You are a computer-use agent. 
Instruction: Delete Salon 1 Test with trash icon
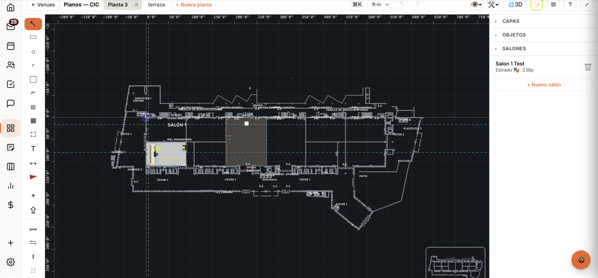[588, 67]
